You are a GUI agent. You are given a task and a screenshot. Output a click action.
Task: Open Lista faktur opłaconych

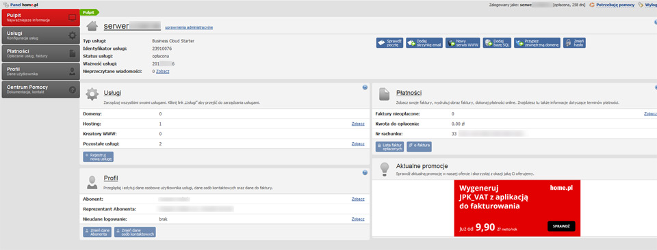(x=390, y=147)
